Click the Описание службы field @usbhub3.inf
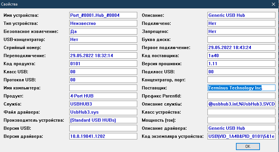The height and width of the screenshot is (152, 279). [241, 104]
